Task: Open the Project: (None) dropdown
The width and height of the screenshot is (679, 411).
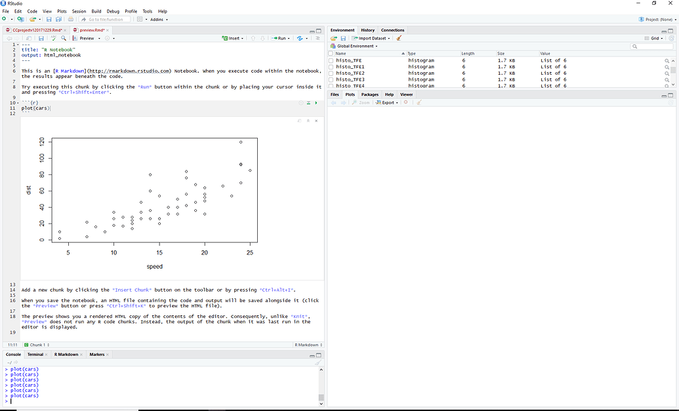Action: 657,20
